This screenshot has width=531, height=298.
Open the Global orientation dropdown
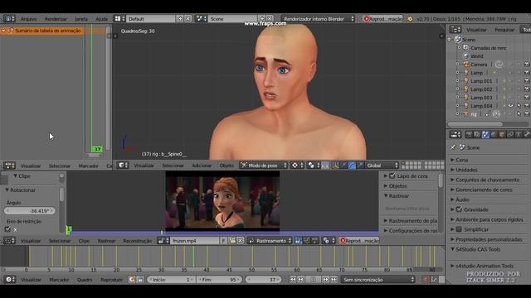tap(382, 166)
